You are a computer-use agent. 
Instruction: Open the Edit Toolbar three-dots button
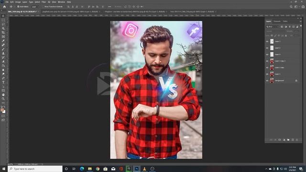3,103
